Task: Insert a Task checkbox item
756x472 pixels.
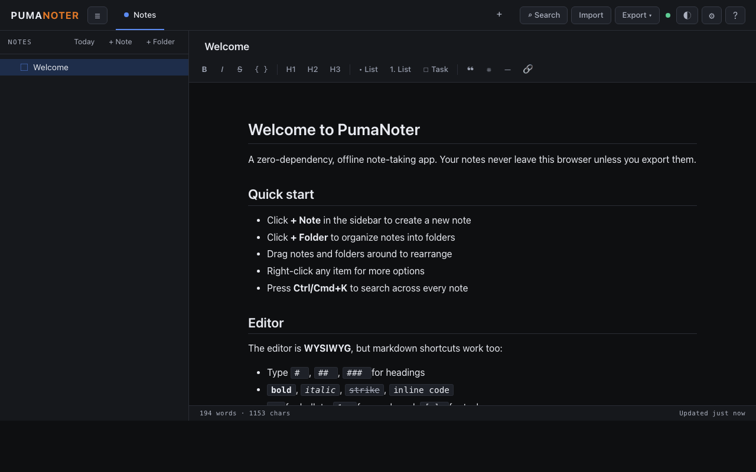Action: click(436, 70)
